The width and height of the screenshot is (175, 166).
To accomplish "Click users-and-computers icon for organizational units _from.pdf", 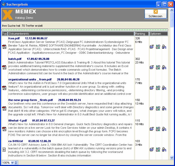I will point(158,88).
